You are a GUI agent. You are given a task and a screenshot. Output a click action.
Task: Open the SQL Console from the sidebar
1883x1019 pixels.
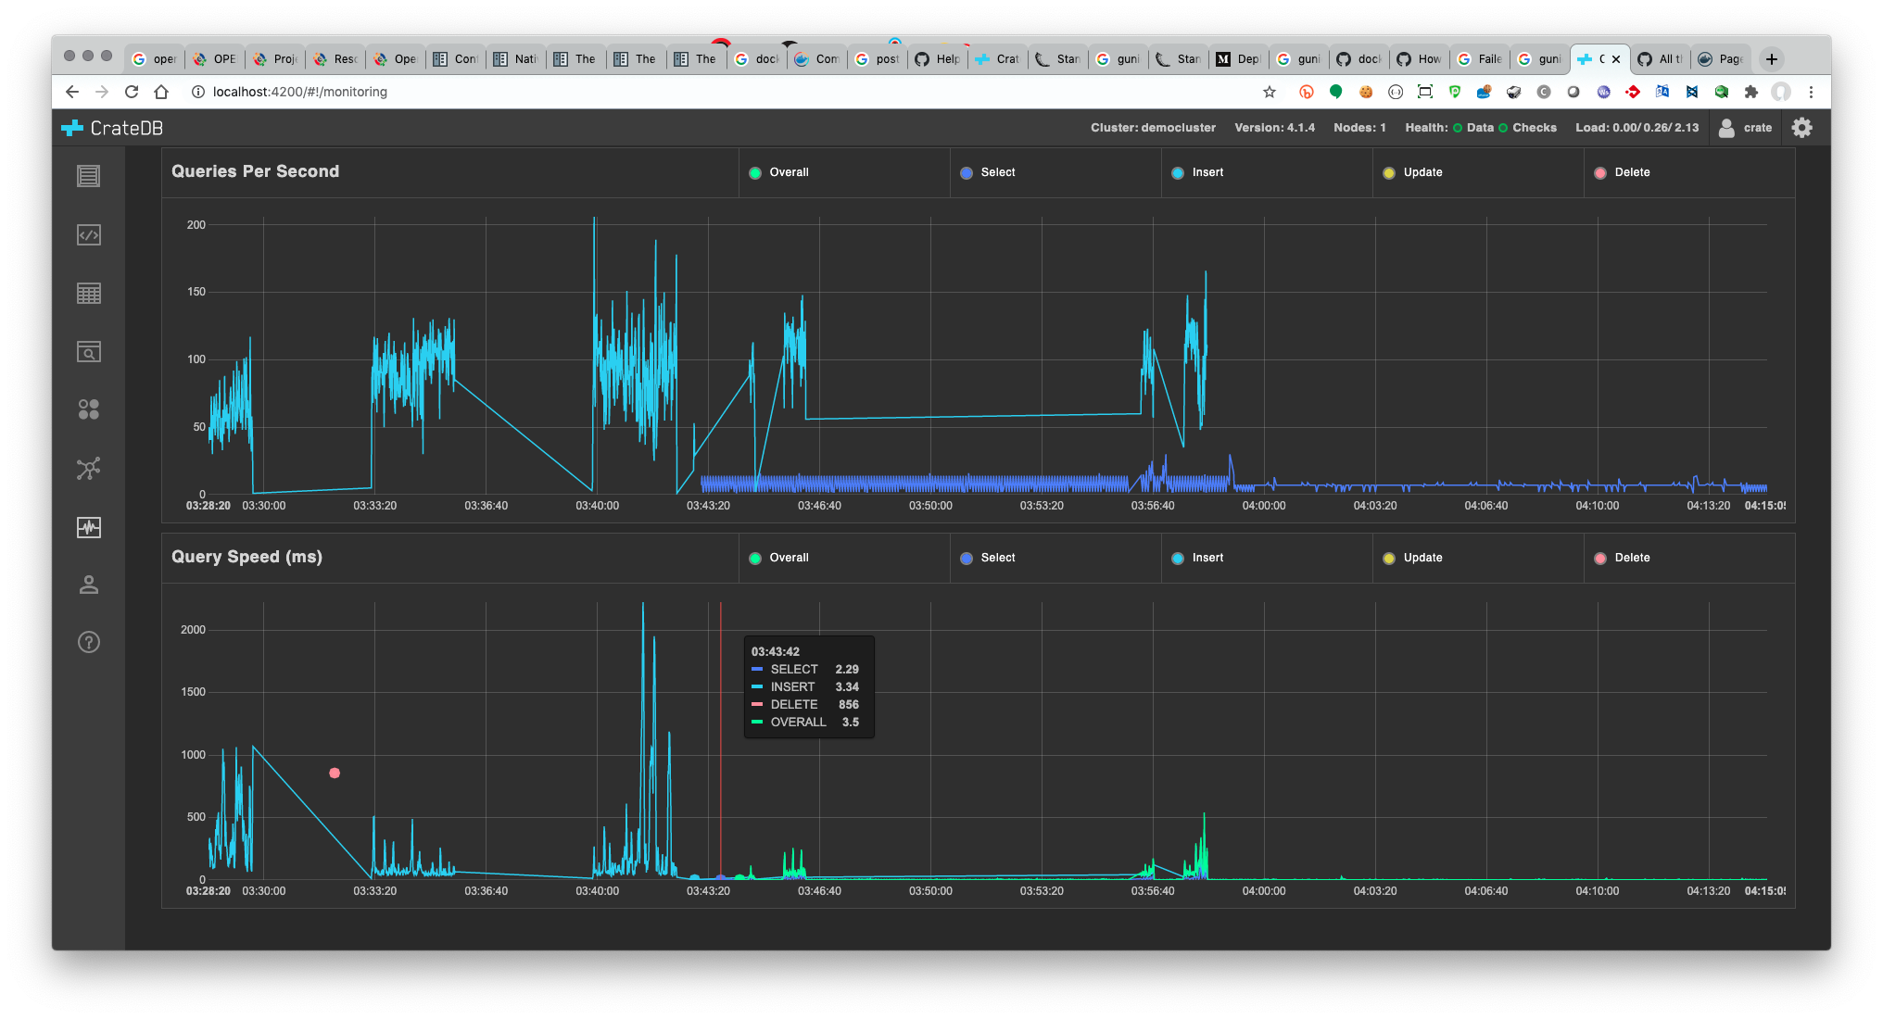pyautogui.click(x=88, y=234)
